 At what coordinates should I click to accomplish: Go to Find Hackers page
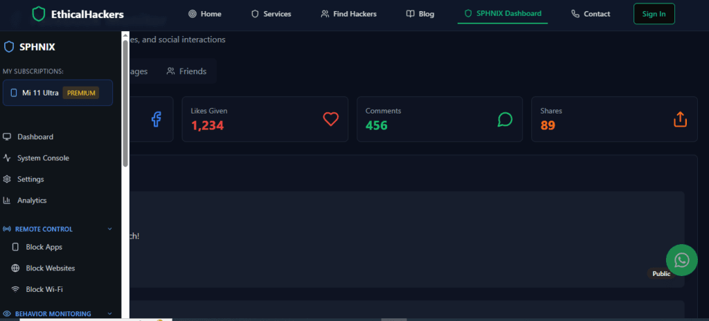[x=349, y=14]
